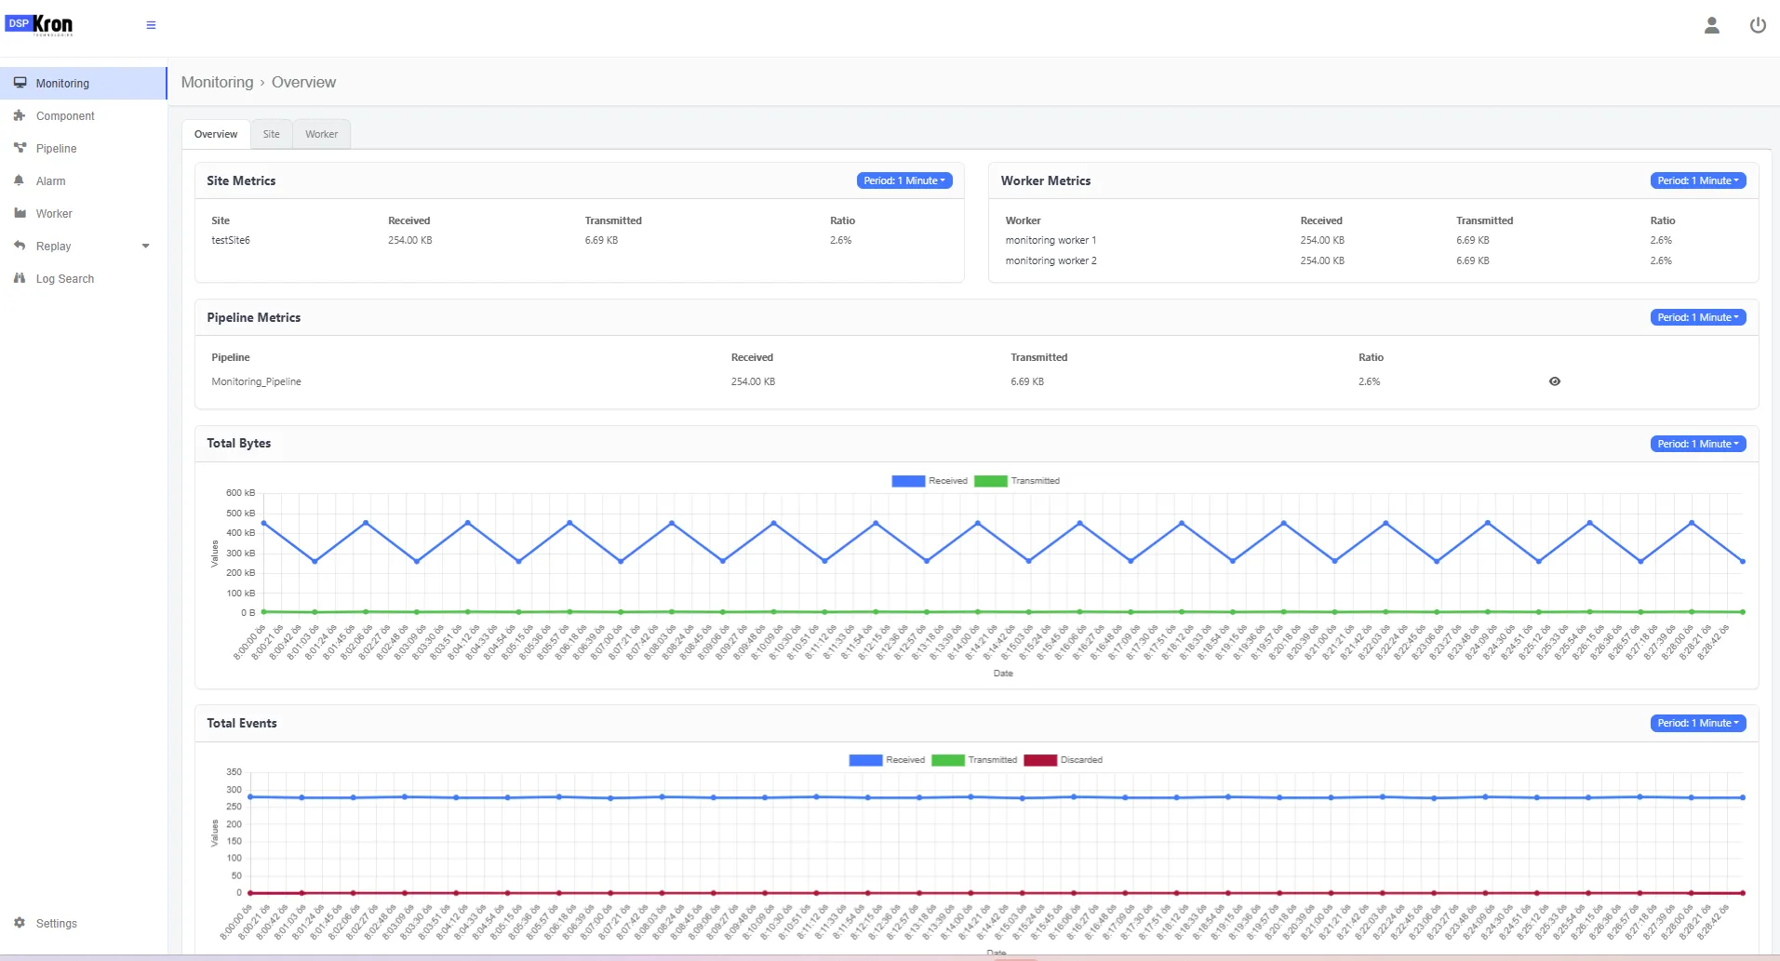Click Monitoring_Pipeline name

click(x=256, y=381)
